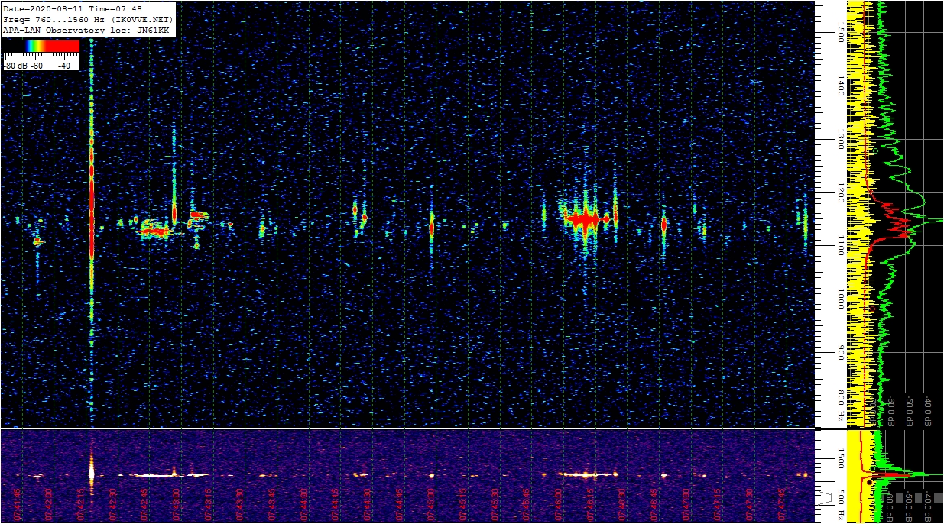The width and height of the screenshot is (944, 524).
Task: Click the Date=2020-08-11 Time=07:48 header line
Action: click(73, 8)
